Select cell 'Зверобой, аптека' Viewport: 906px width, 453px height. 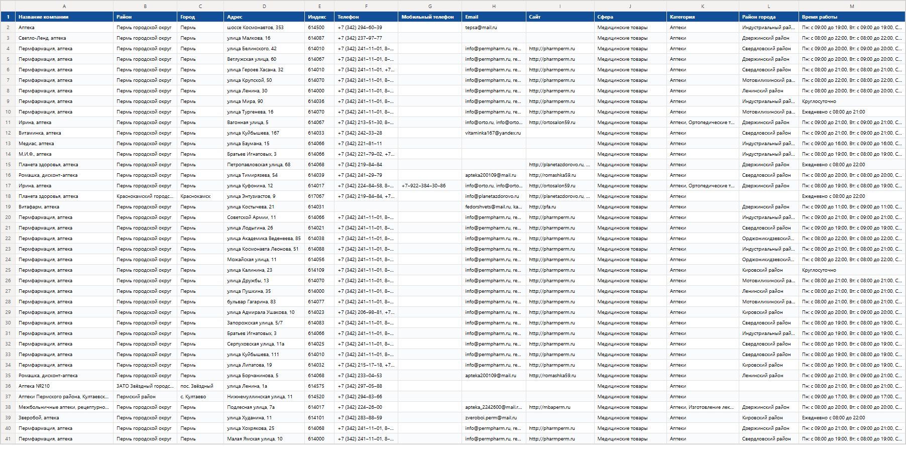pos(64,418)
